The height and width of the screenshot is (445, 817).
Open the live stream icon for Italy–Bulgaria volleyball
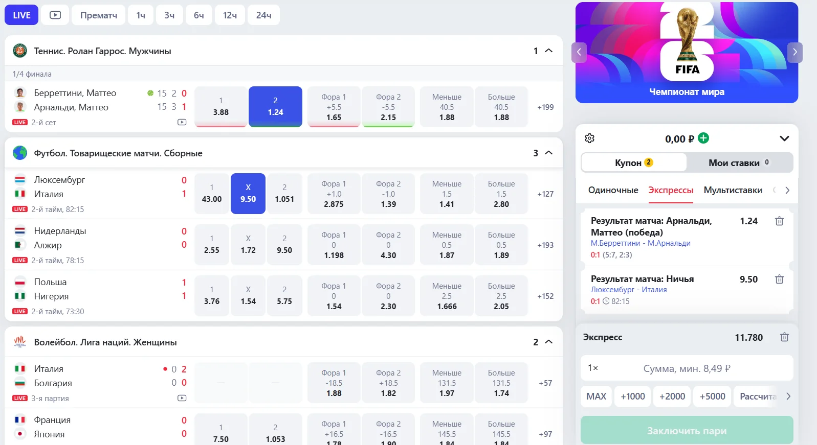tap(182, 398)
